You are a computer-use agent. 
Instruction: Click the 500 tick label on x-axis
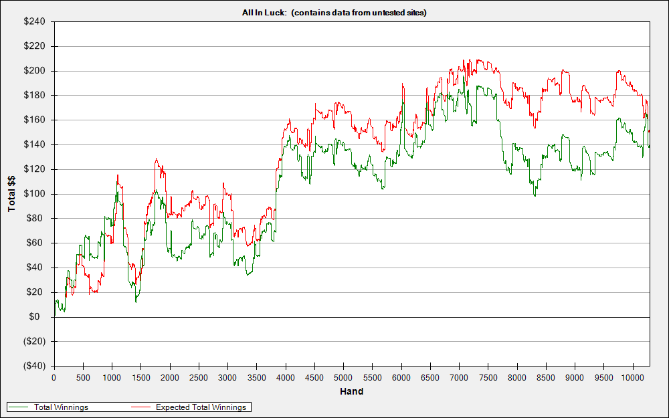83,377
